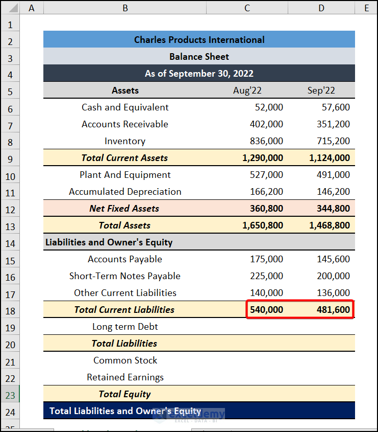
Task: Select column D header
Action: click(x=321, y=8)
